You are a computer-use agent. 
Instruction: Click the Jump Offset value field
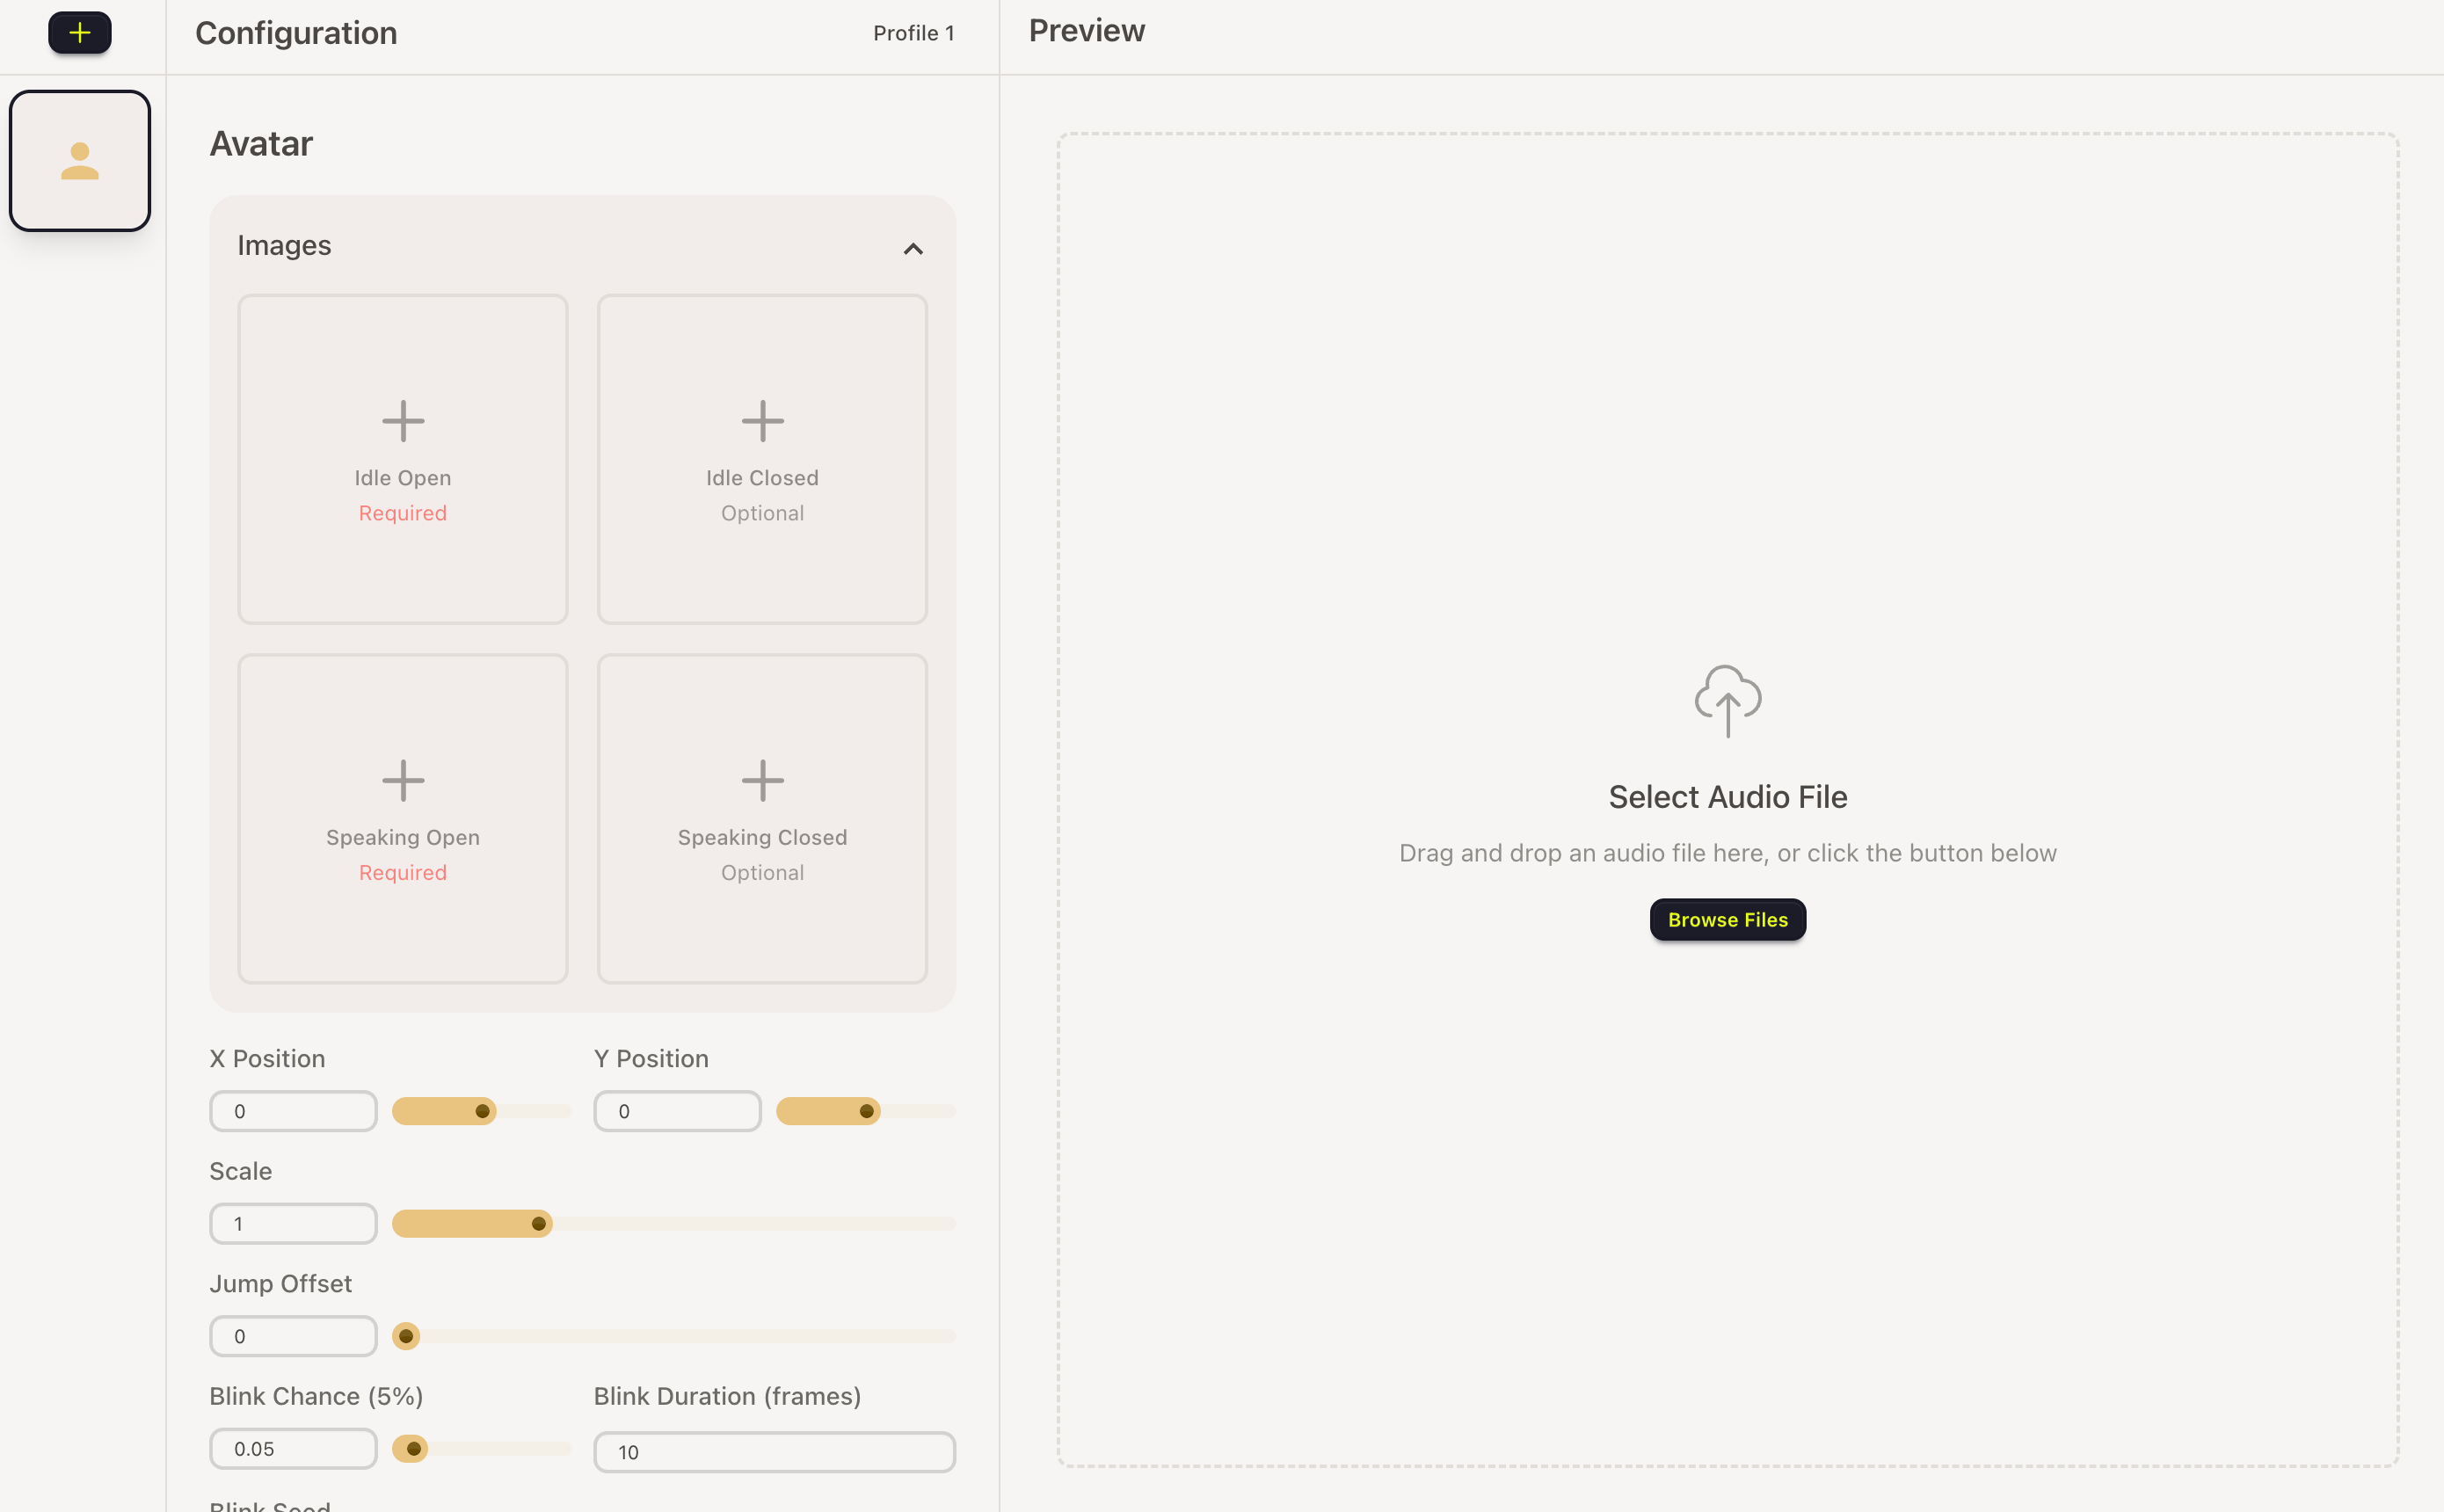293,1336
